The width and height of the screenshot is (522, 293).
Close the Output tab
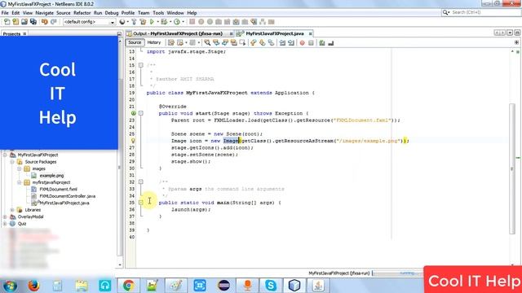pos(231,34)
